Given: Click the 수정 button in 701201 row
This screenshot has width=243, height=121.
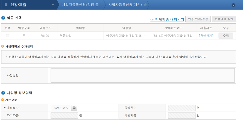Looking at the screenshot, I should tap(226, 36).
